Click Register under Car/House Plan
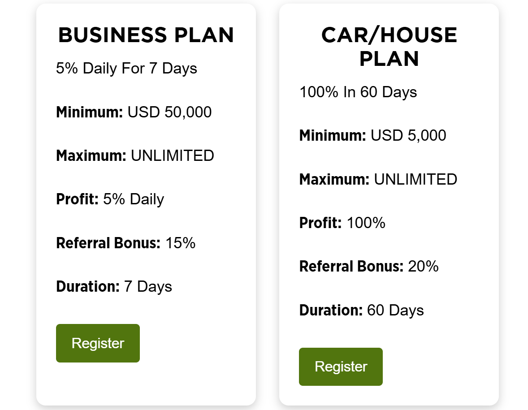The image size is (528, 410). point(341,367)
